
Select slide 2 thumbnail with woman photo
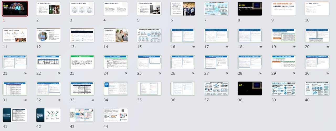coord(49,9)
